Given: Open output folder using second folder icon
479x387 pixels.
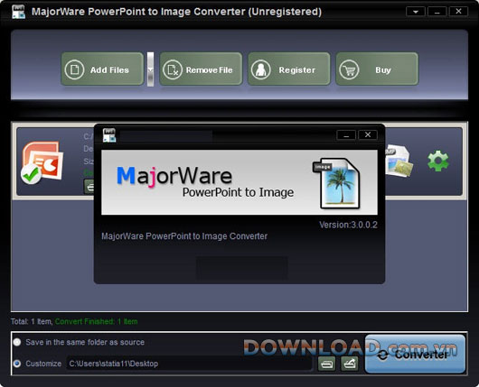Looking at the screenshot, I should point(350,364).
